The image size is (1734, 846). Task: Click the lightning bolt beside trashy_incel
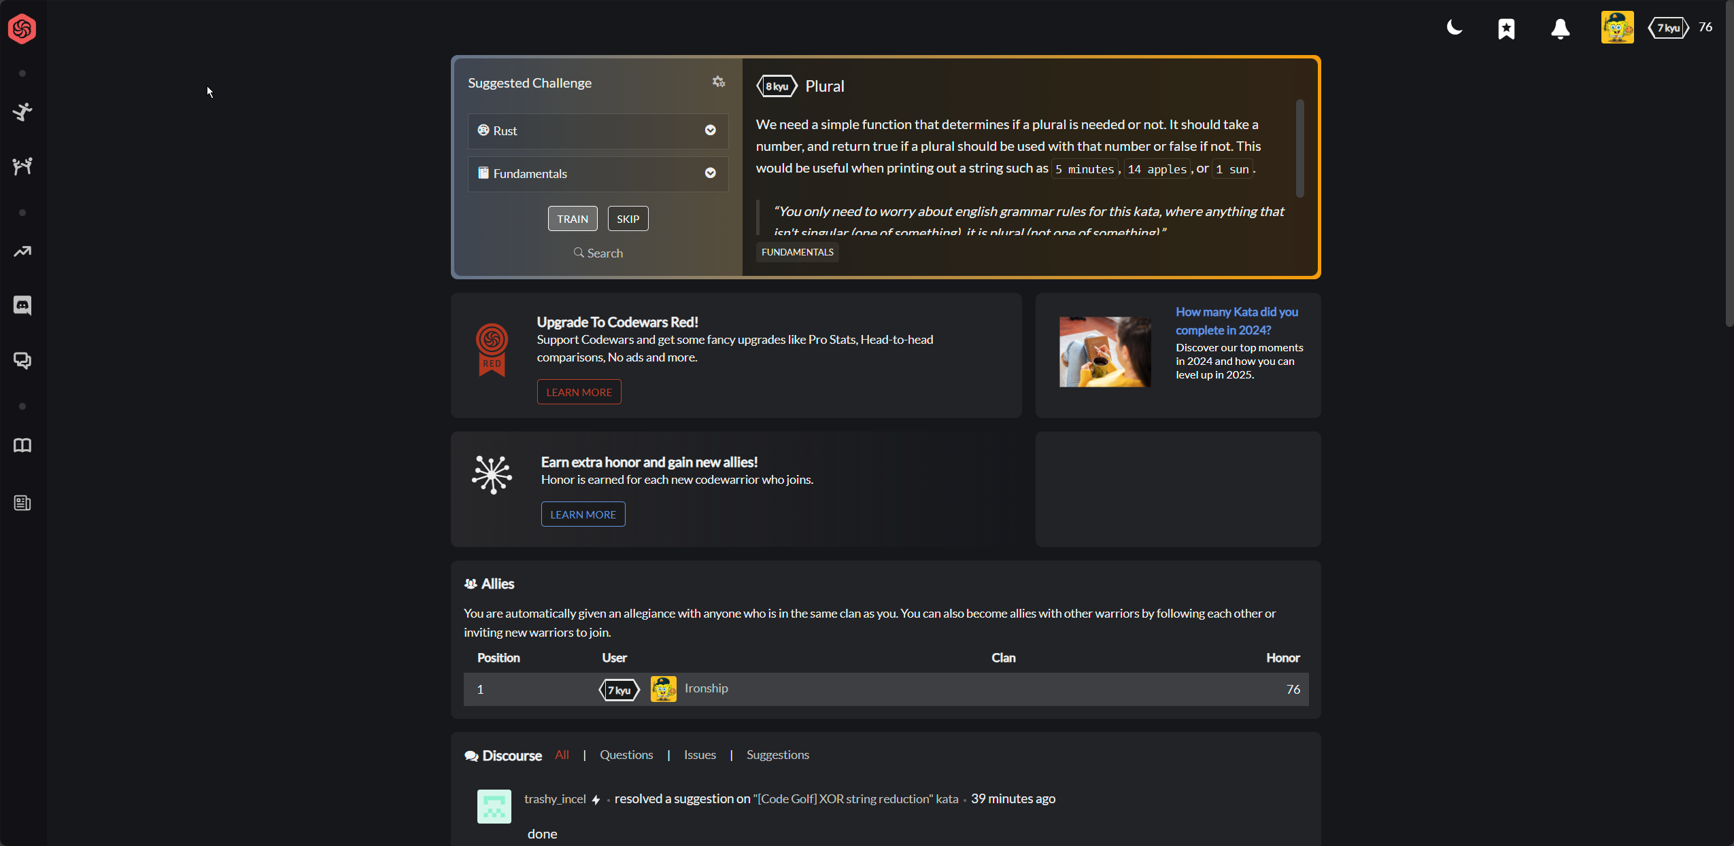pos(596,800)
